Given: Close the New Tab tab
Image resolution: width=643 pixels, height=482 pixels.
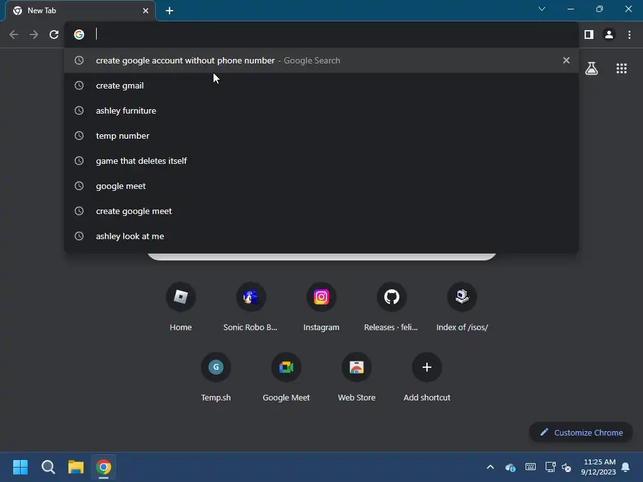Looking at the screenshot, I should 146,11.
